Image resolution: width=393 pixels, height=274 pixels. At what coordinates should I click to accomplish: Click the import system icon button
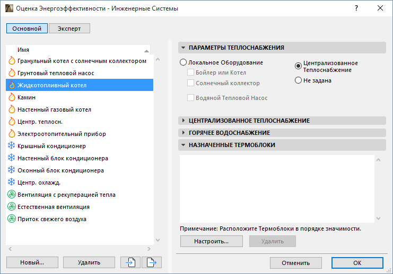(130, 262)
